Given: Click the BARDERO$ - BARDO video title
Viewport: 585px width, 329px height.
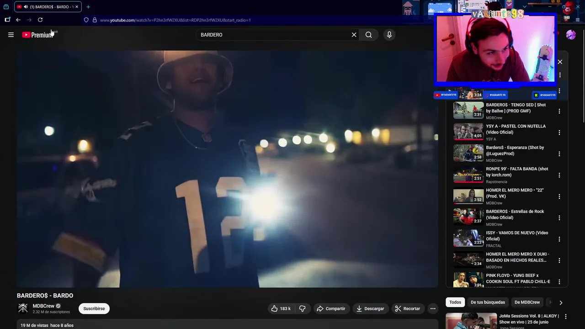Looking at the screenshot, I should click(45, 296).
